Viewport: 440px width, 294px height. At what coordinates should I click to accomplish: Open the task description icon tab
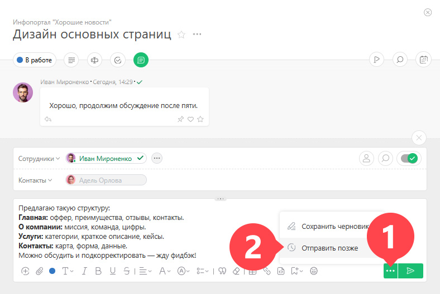tap(71, 60)
